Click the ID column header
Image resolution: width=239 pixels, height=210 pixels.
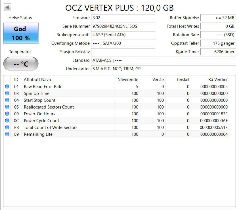16,79
